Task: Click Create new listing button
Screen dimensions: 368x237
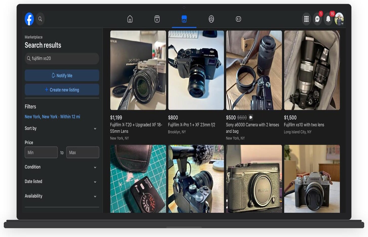Action: (x=62, y=90)
